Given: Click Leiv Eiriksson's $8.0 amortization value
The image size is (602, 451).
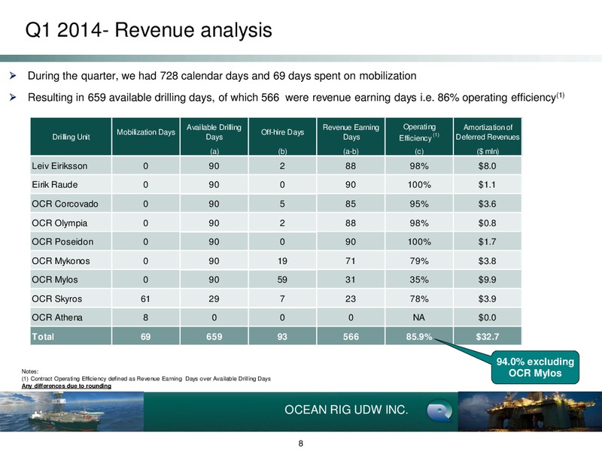Looking at the screenshot, I should click(x=487, y=166).
